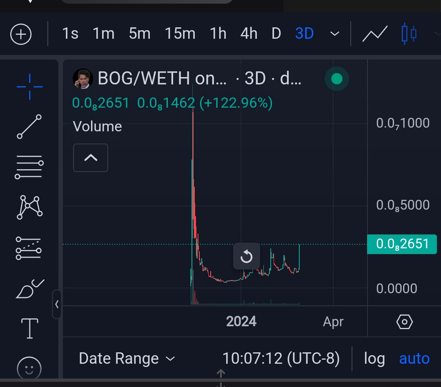The height and width of the screenshot is (387, 441).
Task: Choose the 1h timeframe
Action: (x=218, y=34)
